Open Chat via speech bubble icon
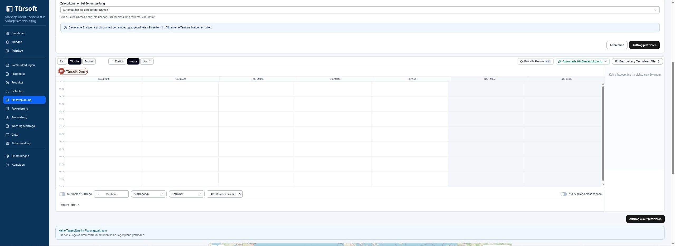This screenshot has height=246, width=675. pos(7,135)
